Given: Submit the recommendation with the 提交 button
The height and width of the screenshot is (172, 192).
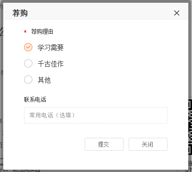Looking at the screenshot, I should point(104,144).
